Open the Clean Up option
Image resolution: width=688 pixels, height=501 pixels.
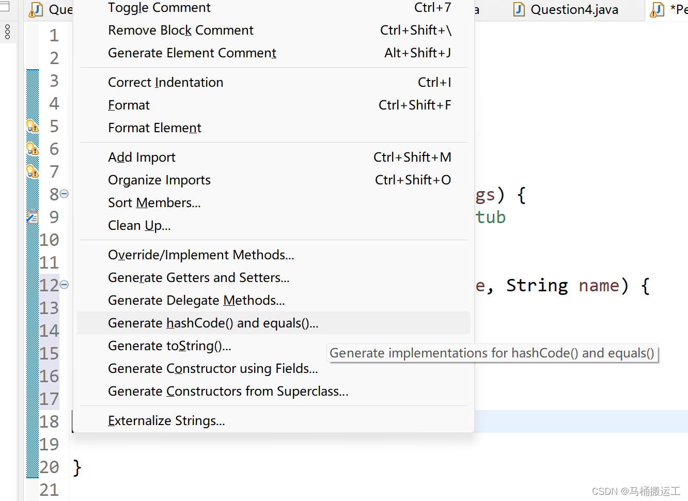coord(273,226)
